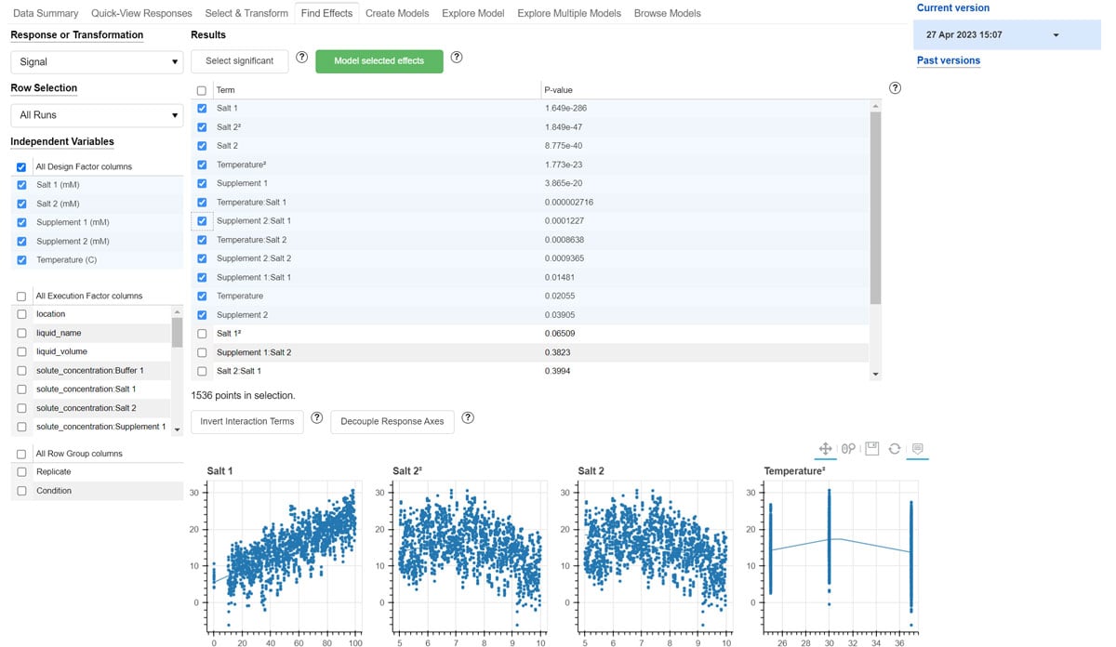The width and height of the screenshot is (1116, 647).
Task: Save the plot image using the floppy disk icon
Action: coord(871,448)
